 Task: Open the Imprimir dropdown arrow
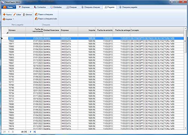click(x=13, y=19)
